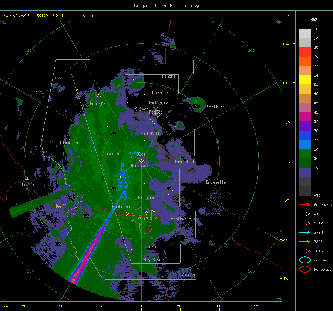Screen dimensions: 333x311
Task: Click the Vulcan city label
Action: click(x=188, y=275)
